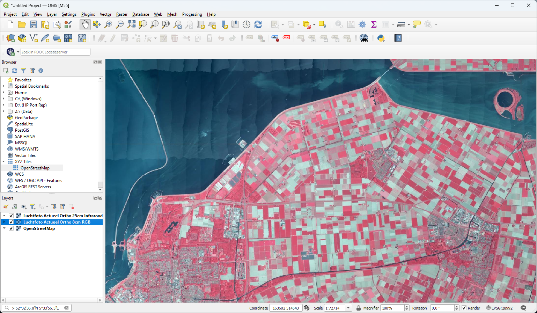This screenshot has height=313, width=537.
Task: Click Zoom Full extent
Action: 131,24
